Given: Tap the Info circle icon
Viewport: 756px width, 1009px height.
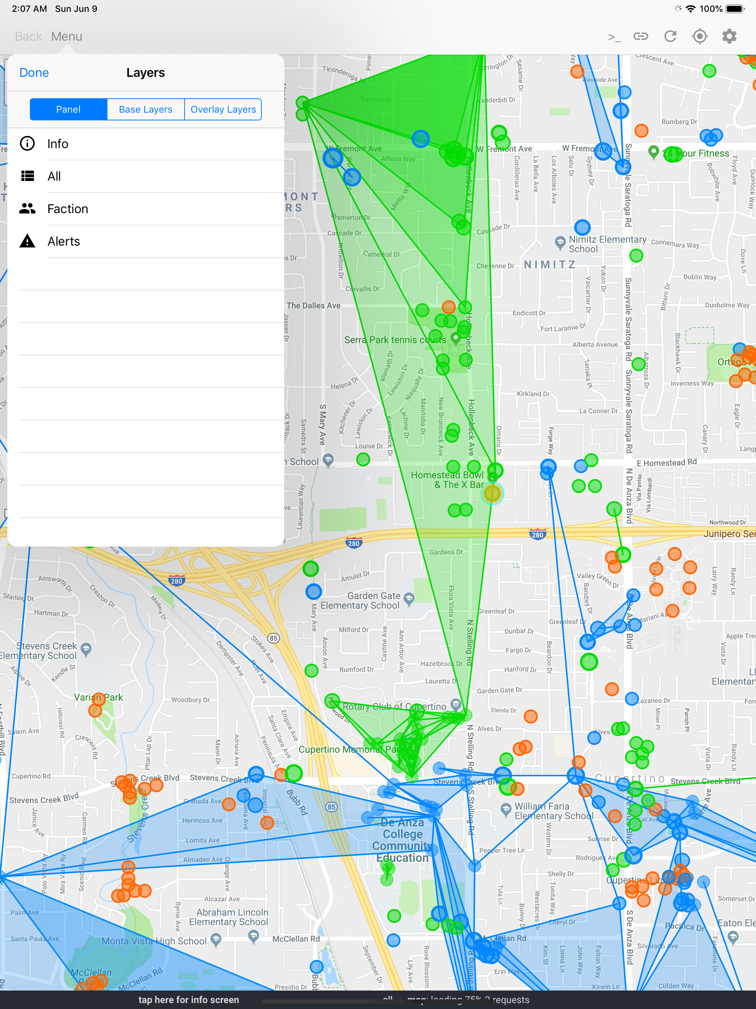Looking at the screenshot, I should pos(27,144).
